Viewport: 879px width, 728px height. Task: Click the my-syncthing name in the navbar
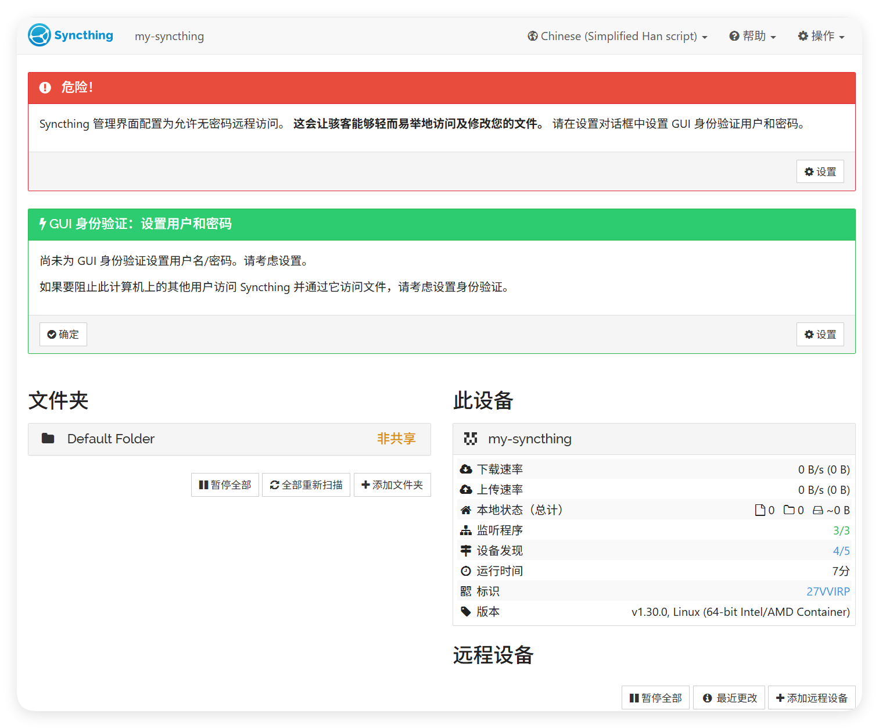[x=169, y=36]
